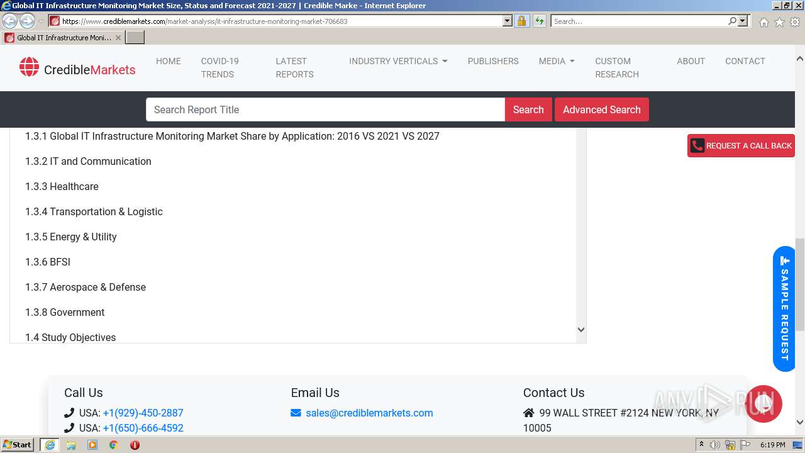Select the '1.3.2 IT and Communication' line
805x453 pixels.
(x=88, y=162)
